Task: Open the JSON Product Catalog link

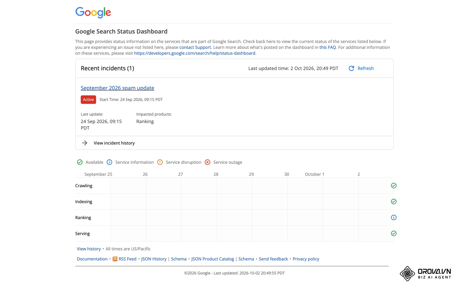Action: pyautogui.click(x=213, y=259)
